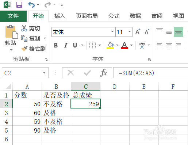
Task: Toggle bold formatting
Action: (56, 45)
